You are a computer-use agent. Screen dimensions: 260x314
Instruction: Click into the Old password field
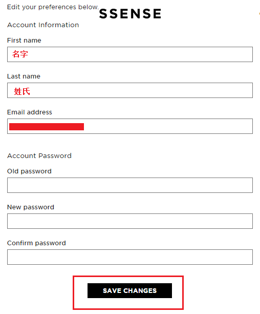point(130,185)
